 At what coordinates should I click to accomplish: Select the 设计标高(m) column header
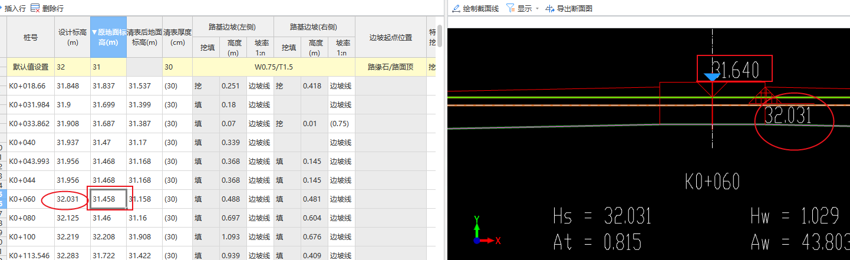(73, 37)
